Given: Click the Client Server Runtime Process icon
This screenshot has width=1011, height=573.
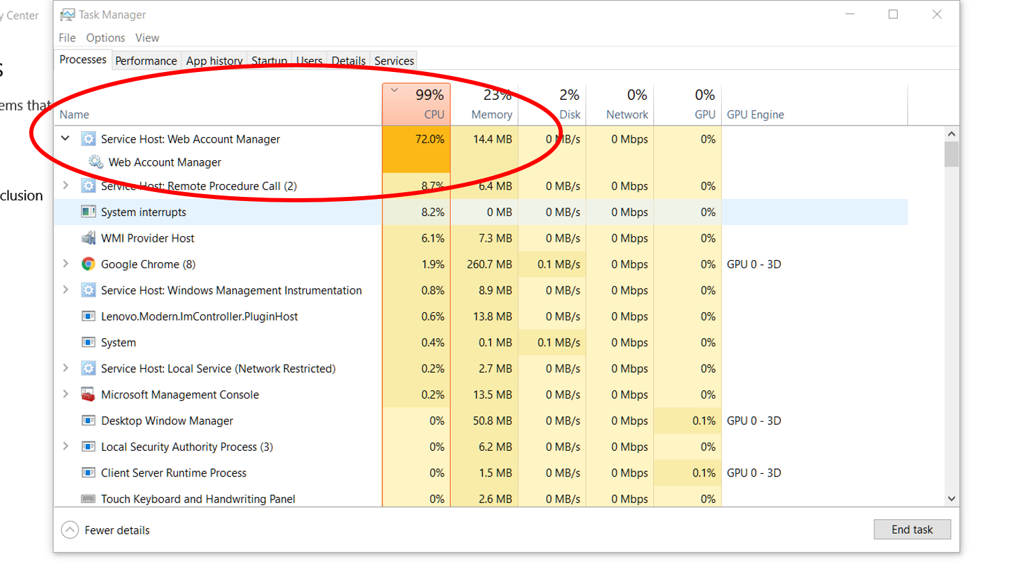Looking at the screenshot, I should (x=88, y=473).
